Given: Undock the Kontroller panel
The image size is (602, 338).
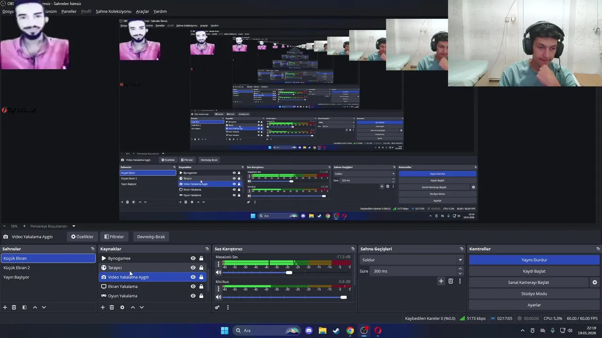Looking at the screenshot, I should [x=598, y=249].
